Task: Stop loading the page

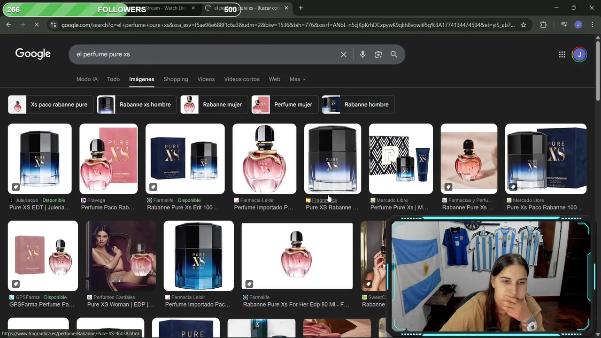Action: (37, 25)
